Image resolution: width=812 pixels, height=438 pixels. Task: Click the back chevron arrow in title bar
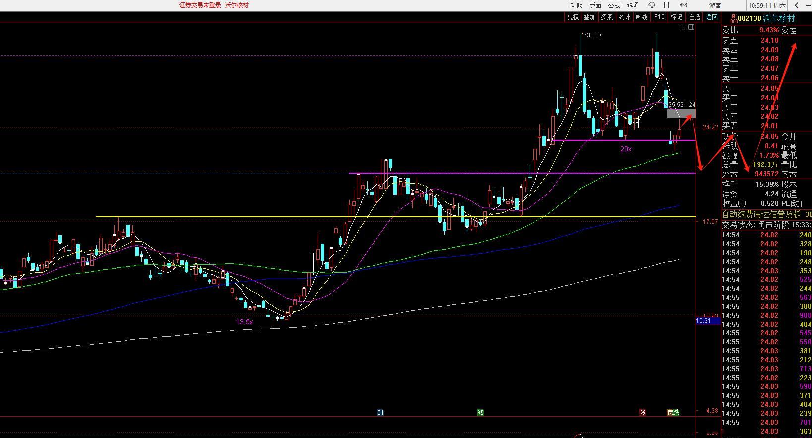797,5
